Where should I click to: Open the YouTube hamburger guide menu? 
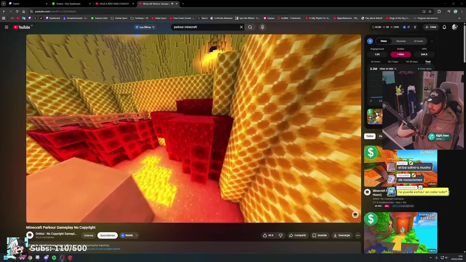click(6, 27)
